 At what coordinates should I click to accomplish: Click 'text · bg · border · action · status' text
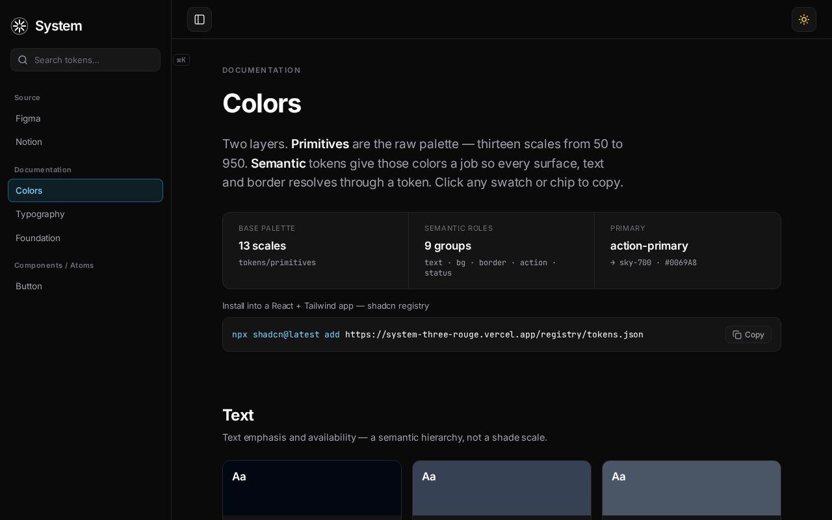(490, 268)
